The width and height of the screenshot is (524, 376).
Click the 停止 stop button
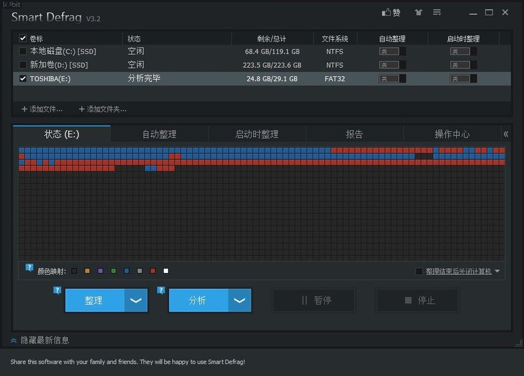click(x=418, y=300)
